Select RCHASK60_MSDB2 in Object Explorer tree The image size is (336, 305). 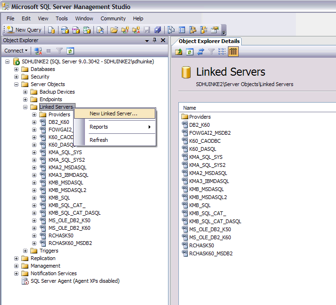(70, 243)
